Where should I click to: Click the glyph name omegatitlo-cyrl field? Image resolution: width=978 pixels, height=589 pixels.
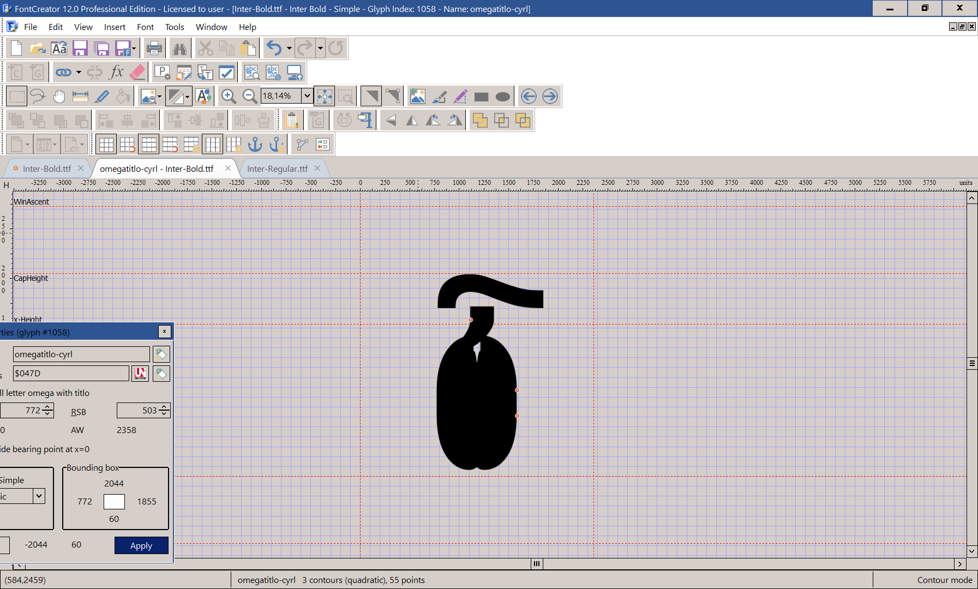81,354
